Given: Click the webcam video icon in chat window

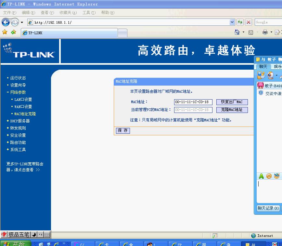Looking at the screenshot, I should coord(270,75).
